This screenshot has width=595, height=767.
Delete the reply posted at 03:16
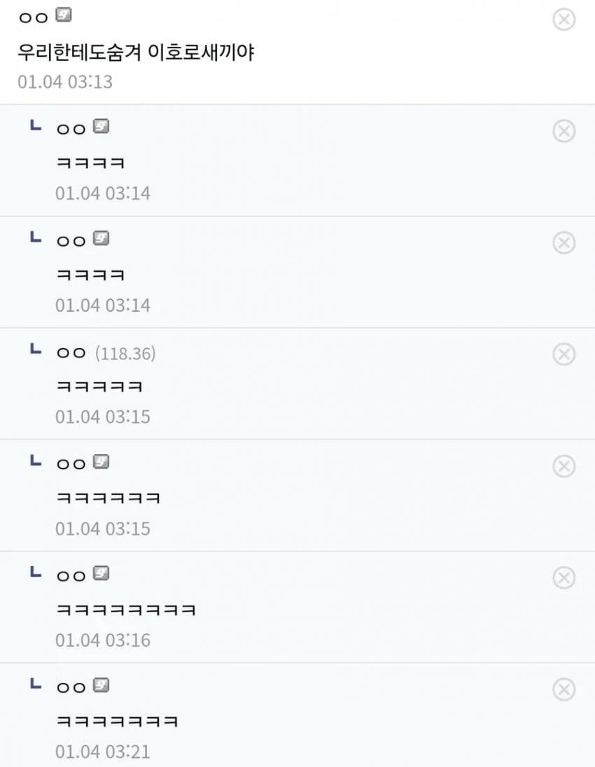pyautogui.click(x=563, y=578)
